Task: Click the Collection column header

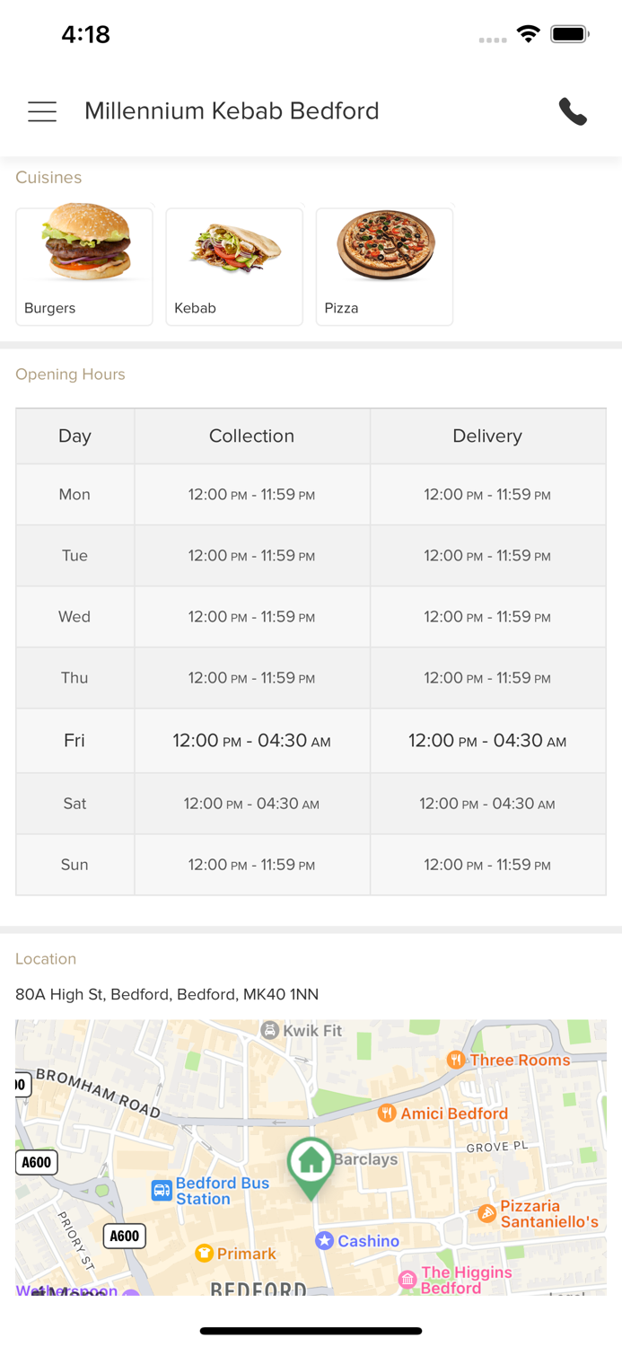Action: coord(252,436)
